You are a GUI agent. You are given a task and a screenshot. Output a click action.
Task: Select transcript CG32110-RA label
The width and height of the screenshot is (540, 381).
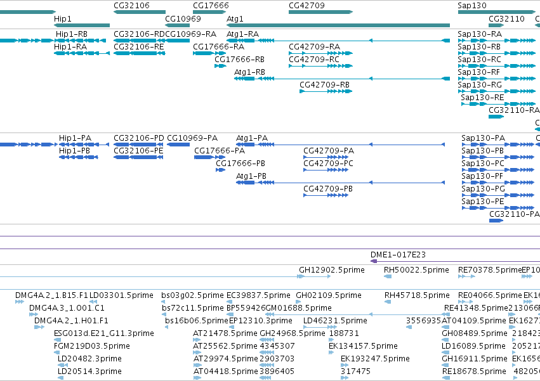(x=514, y=110)
